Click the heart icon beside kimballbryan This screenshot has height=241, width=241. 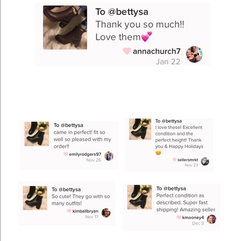pos(69,211)
